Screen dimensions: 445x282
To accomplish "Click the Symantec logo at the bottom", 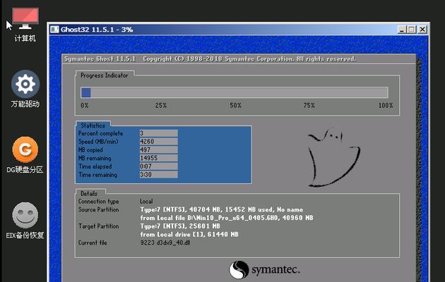I will click(264, 269).
